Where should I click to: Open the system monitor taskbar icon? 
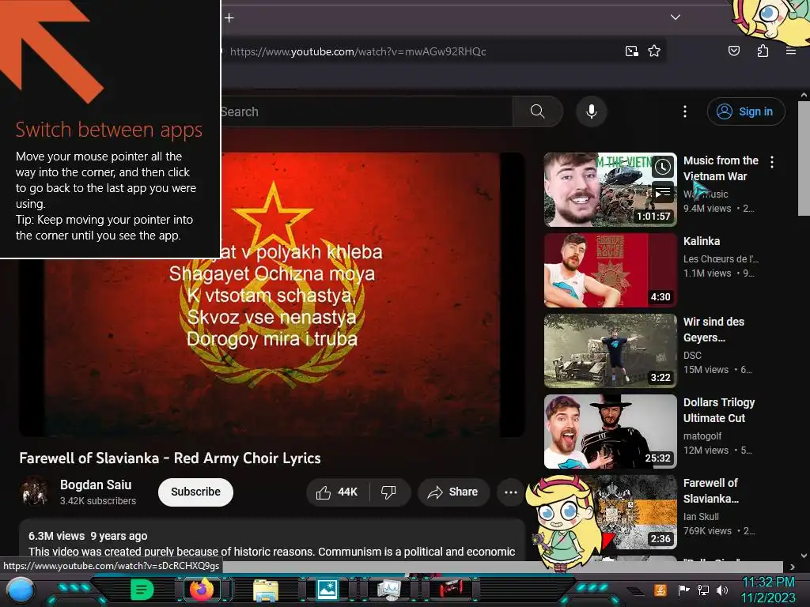pyautogui.click(x=389, y=589)
